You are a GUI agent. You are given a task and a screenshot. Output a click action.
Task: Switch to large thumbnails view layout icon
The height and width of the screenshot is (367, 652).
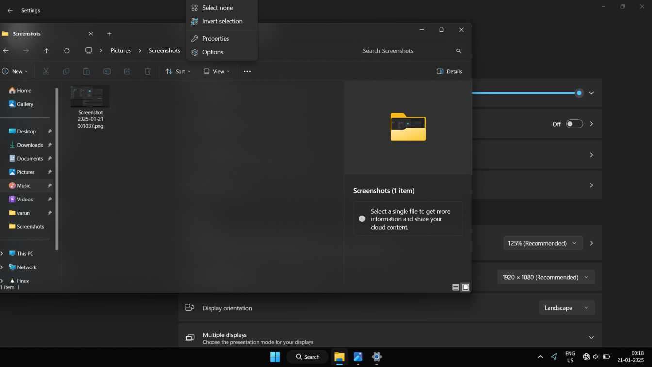465,287
